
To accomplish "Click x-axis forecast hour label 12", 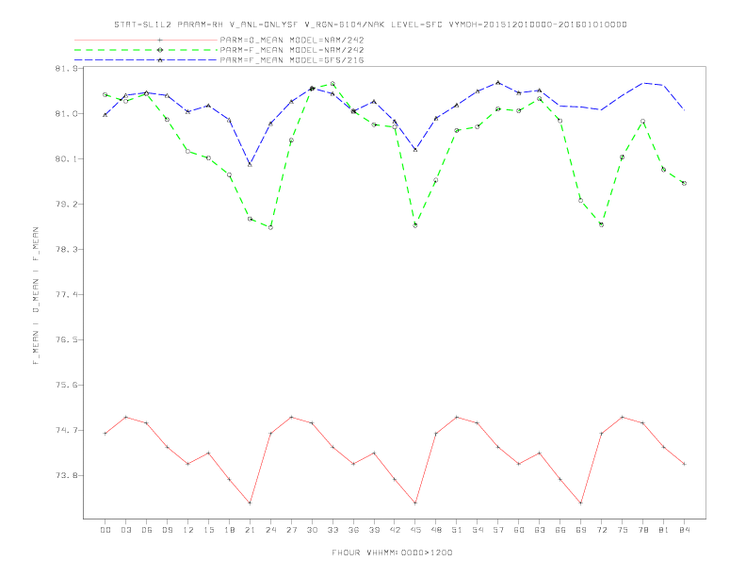I will (188, 530).
